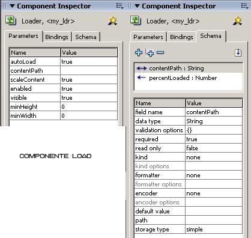The height and width of the screenshot is (238, 251).
Task: Click the left arrow next to percentLoaded
Action: (x=141, y=78)
